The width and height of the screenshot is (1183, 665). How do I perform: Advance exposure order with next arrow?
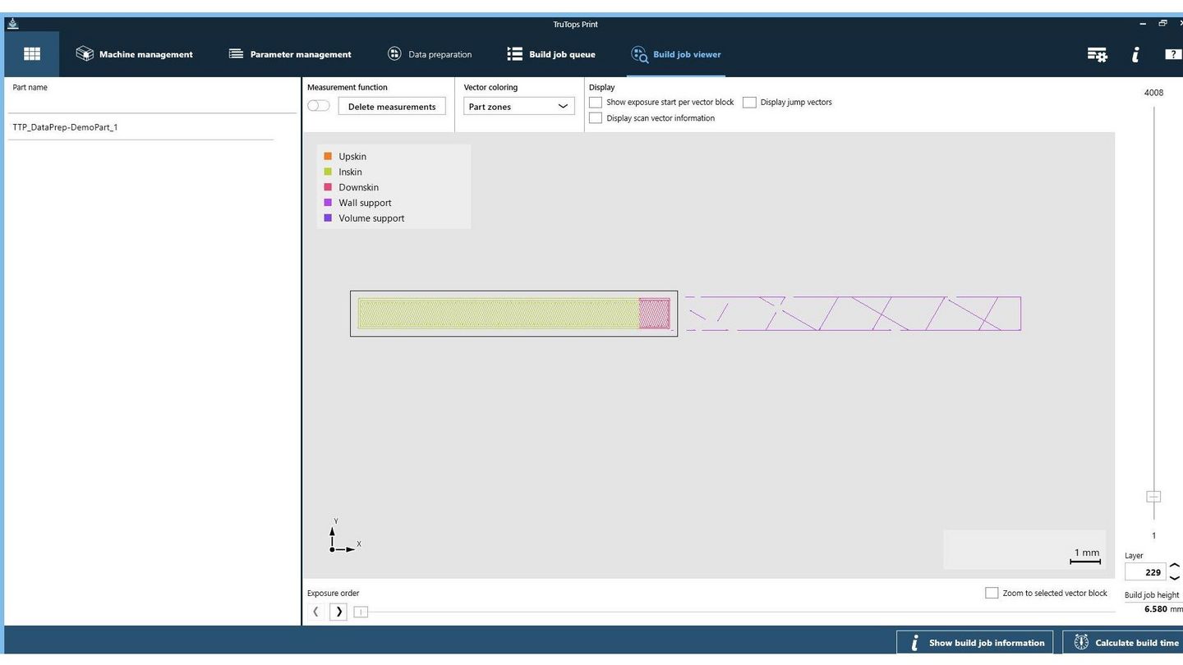click(x=338, y=612)
